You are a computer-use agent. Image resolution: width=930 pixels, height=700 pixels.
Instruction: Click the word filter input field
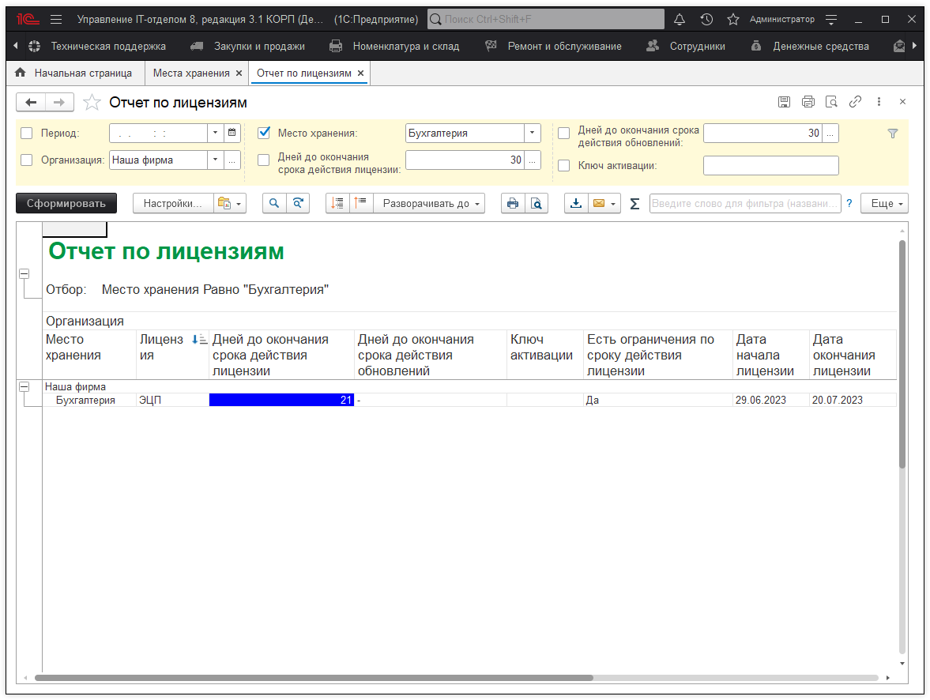coord(743,203)
